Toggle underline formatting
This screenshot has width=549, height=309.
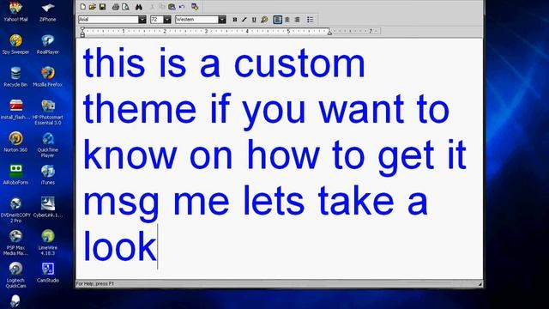pyautogui.click(x=254, y=20)
